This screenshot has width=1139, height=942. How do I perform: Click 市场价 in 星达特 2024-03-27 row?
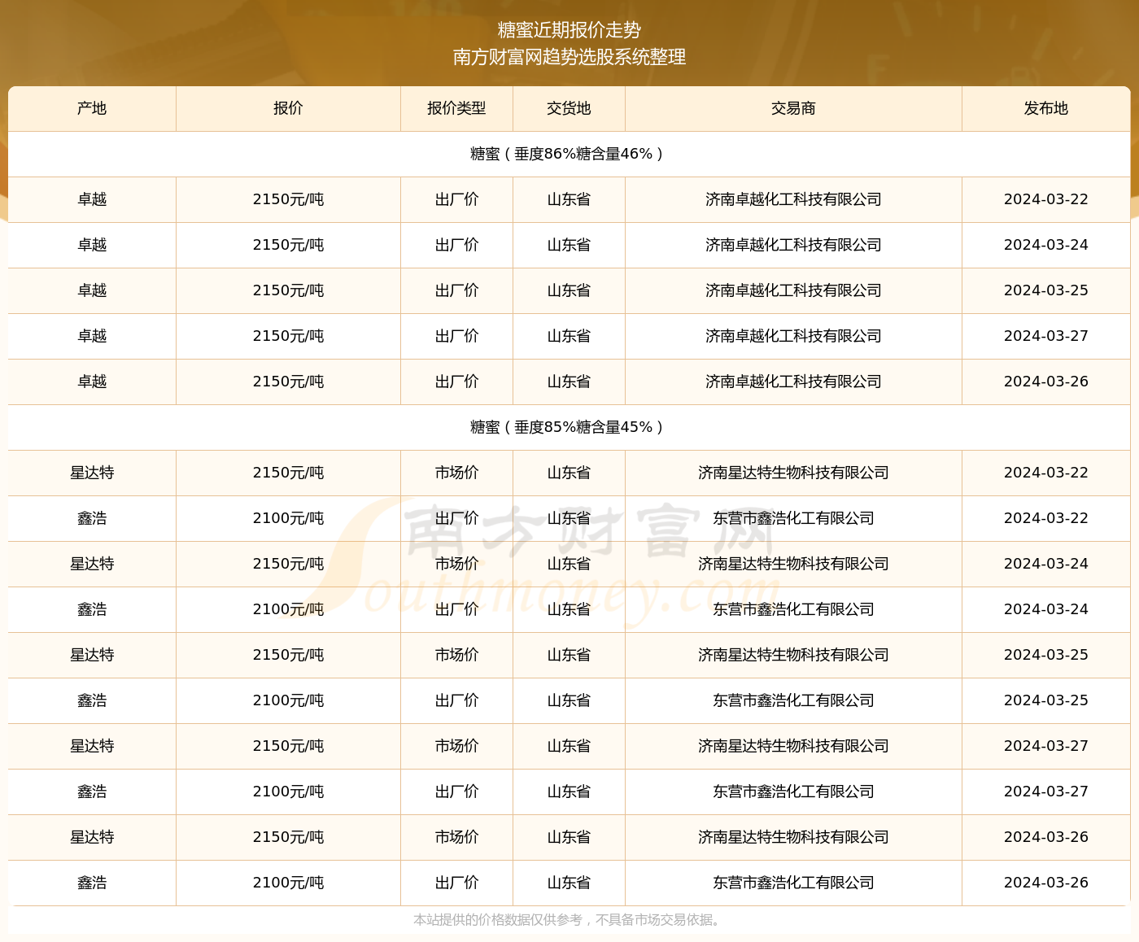coord(456,746)
